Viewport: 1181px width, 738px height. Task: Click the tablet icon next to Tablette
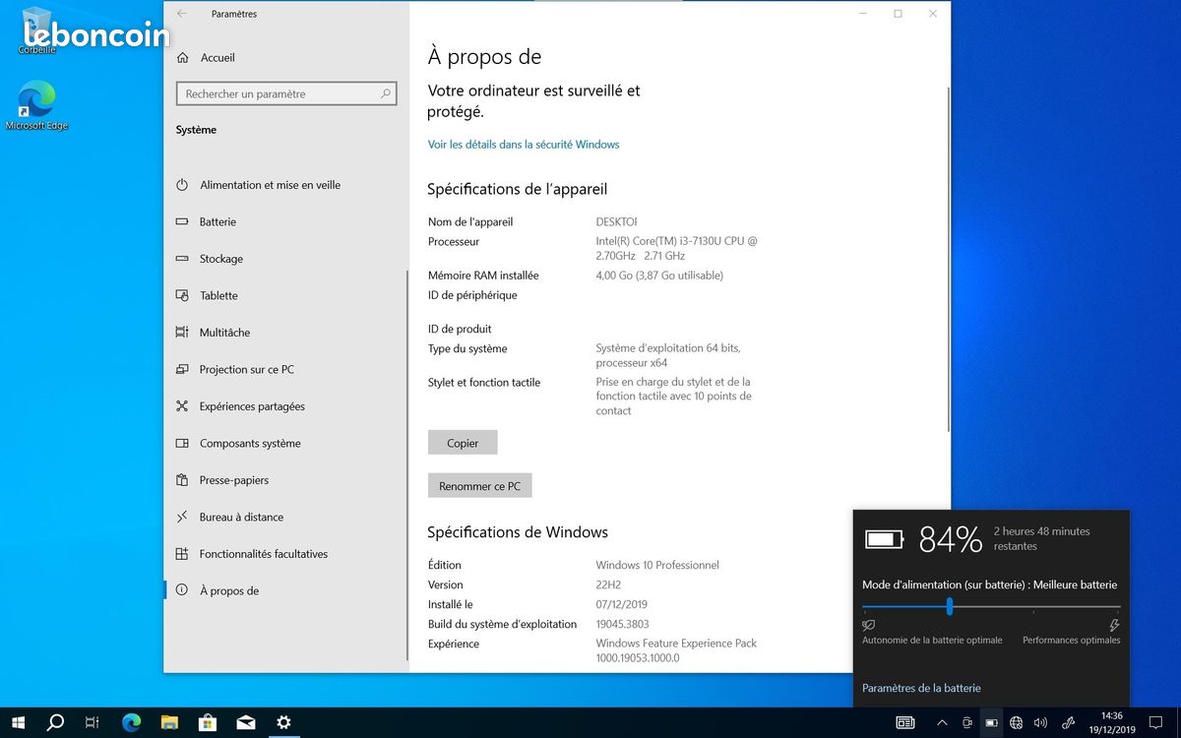[x=182, y=296]
